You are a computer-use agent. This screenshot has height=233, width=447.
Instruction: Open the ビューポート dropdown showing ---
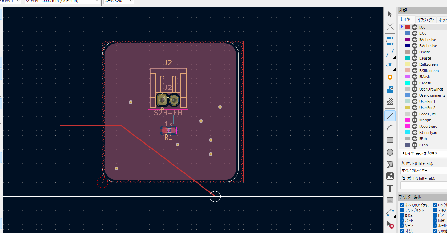[423, 185]
